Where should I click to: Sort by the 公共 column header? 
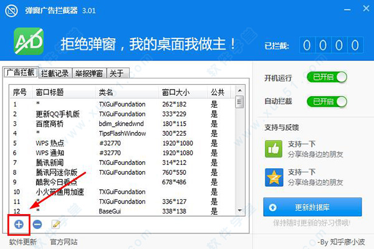[x=219, y=92]
